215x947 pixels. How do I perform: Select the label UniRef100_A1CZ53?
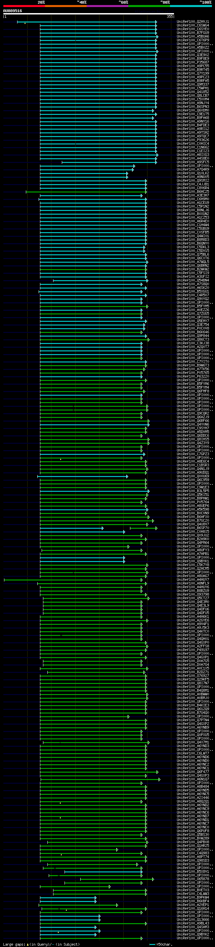click(x=193, y=217)
